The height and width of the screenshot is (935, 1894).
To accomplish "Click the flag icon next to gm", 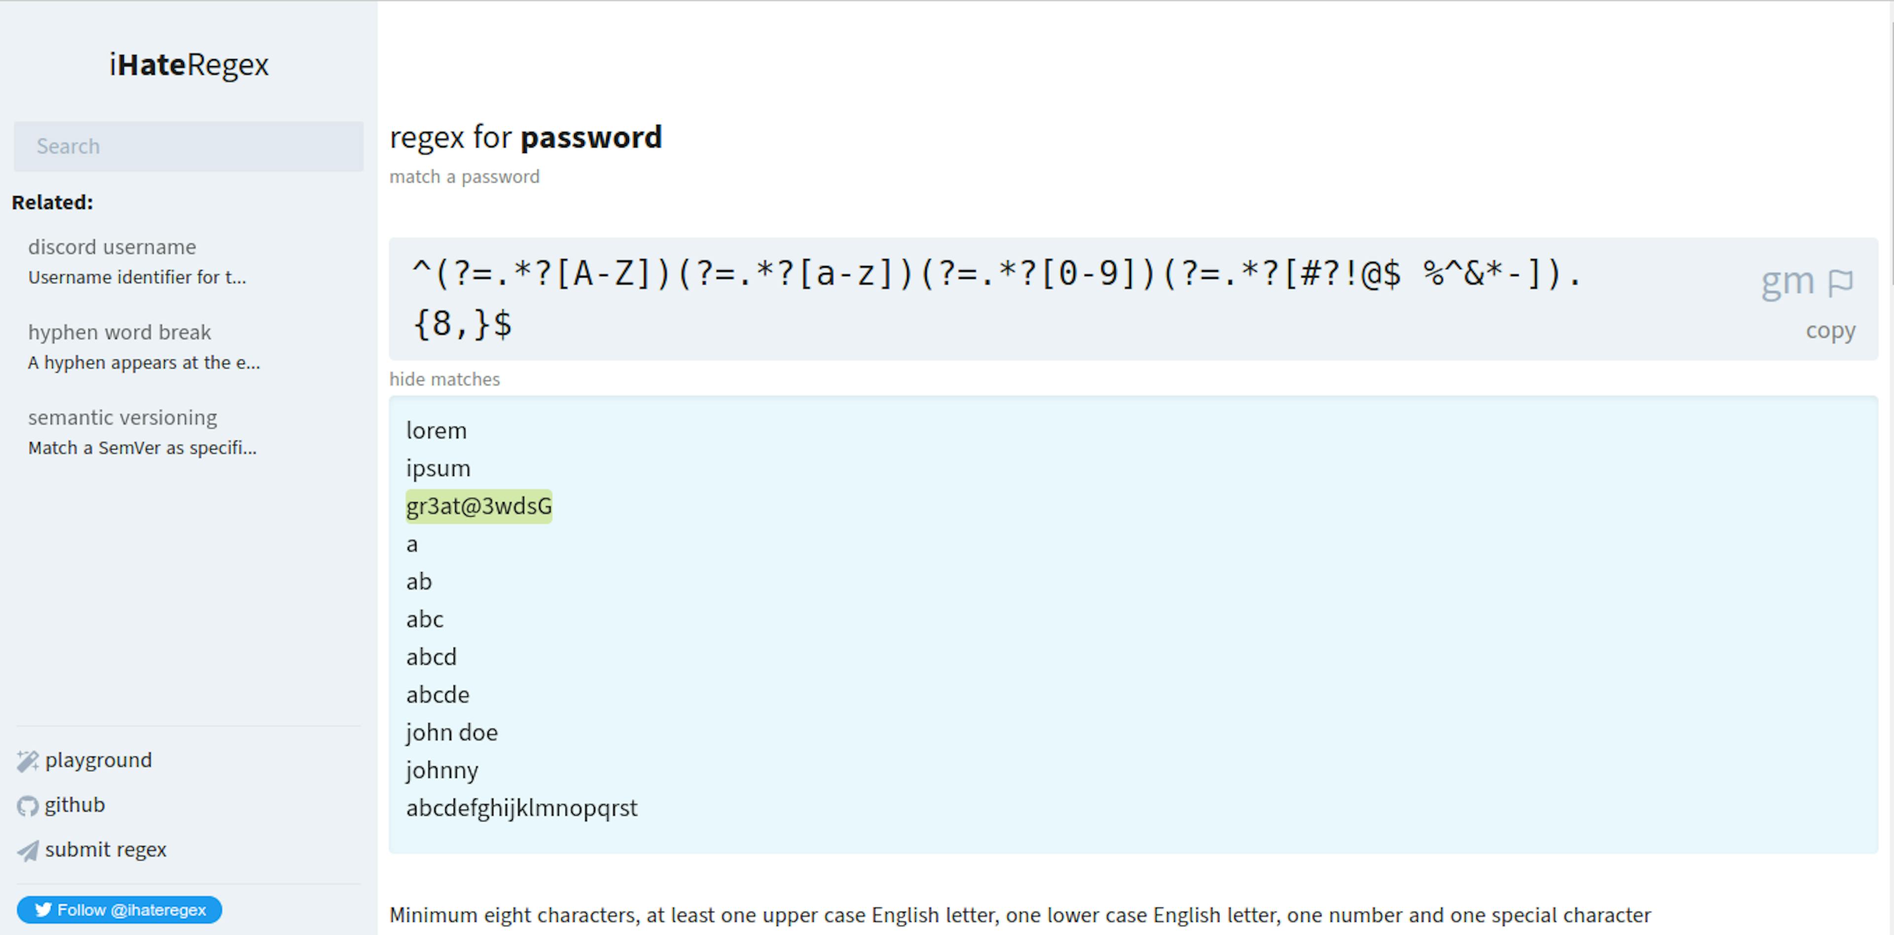I will 1845,281.
